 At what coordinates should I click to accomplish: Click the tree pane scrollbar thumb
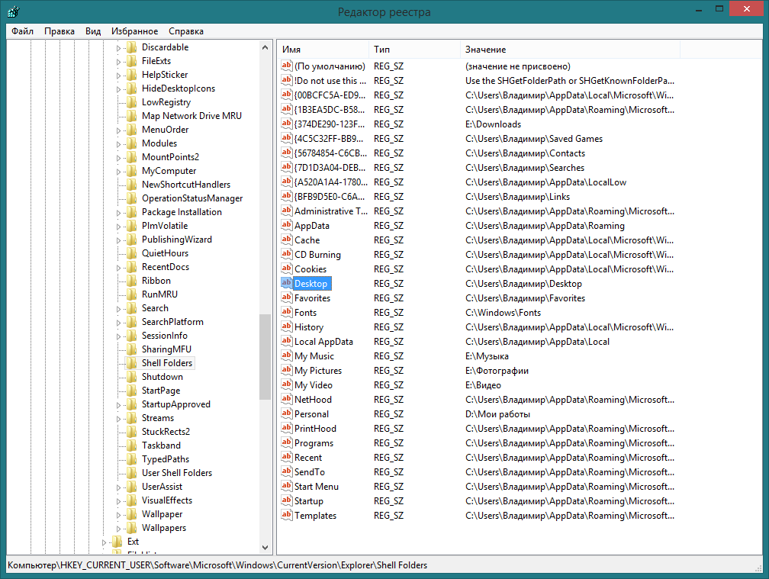[265, 357]
